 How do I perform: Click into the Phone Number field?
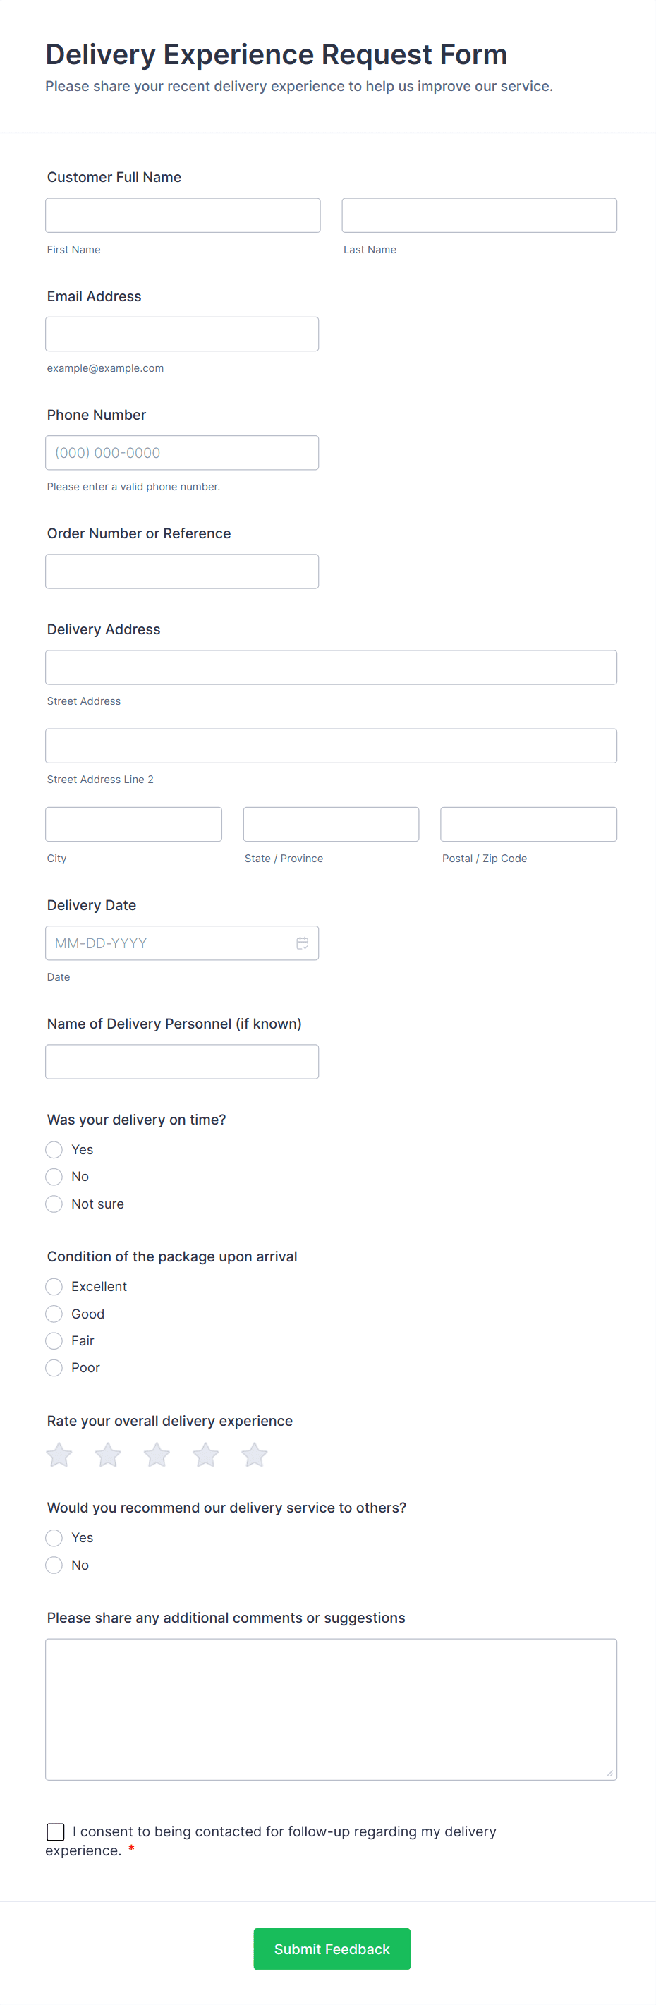pyautogui.click(x=182, y=453)
